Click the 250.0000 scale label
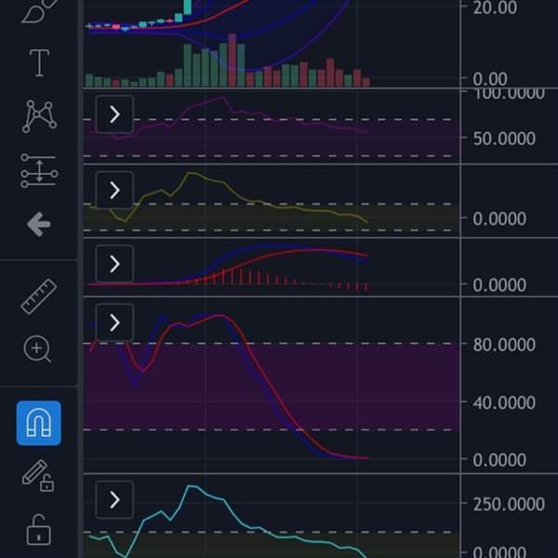The width and height of the screenshot is (558, 558). (x=509, y=504)
